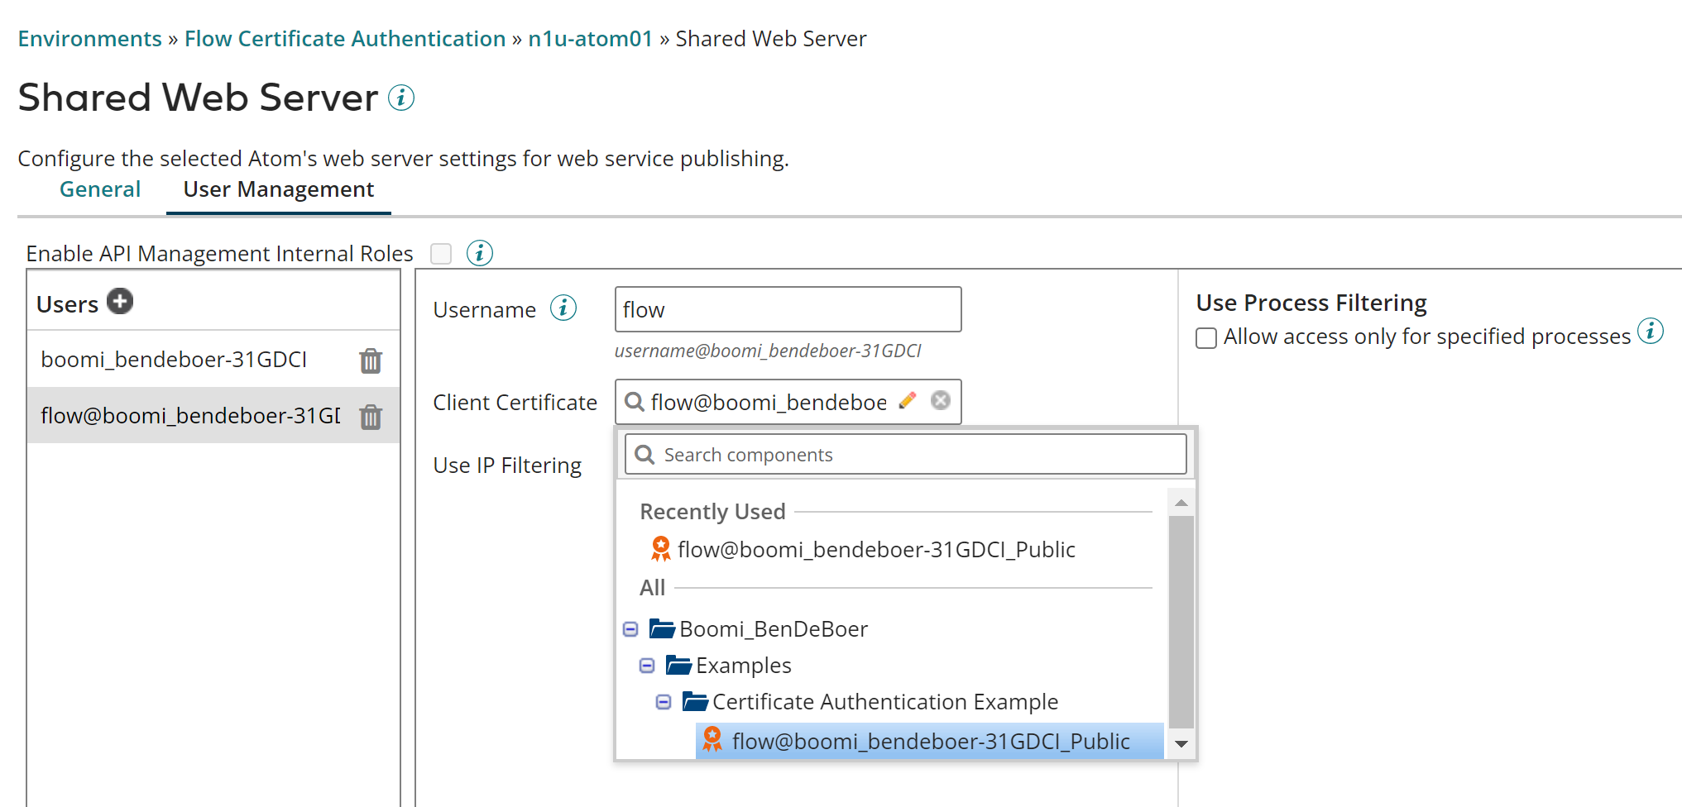Click the magnifier icon in Client Certificate field
This screenshot has height=807, width=1682.
click(x=635, y=402)
